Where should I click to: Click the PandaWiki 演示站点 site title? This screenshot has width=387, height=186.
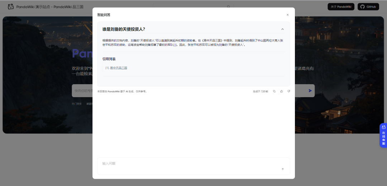coord(50,6)
